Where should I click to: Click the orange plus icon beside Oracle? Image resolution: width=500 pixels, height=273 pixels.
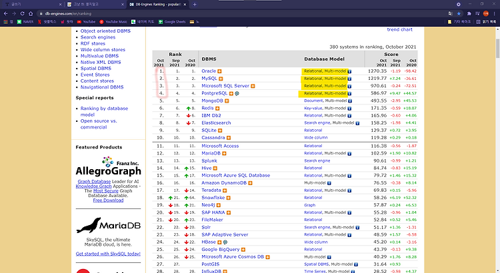219,71
